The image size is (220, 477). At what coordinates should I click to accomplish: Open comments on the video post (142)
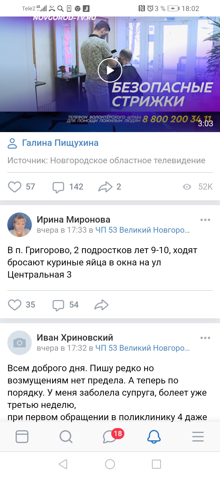click(x=59, y=187)
